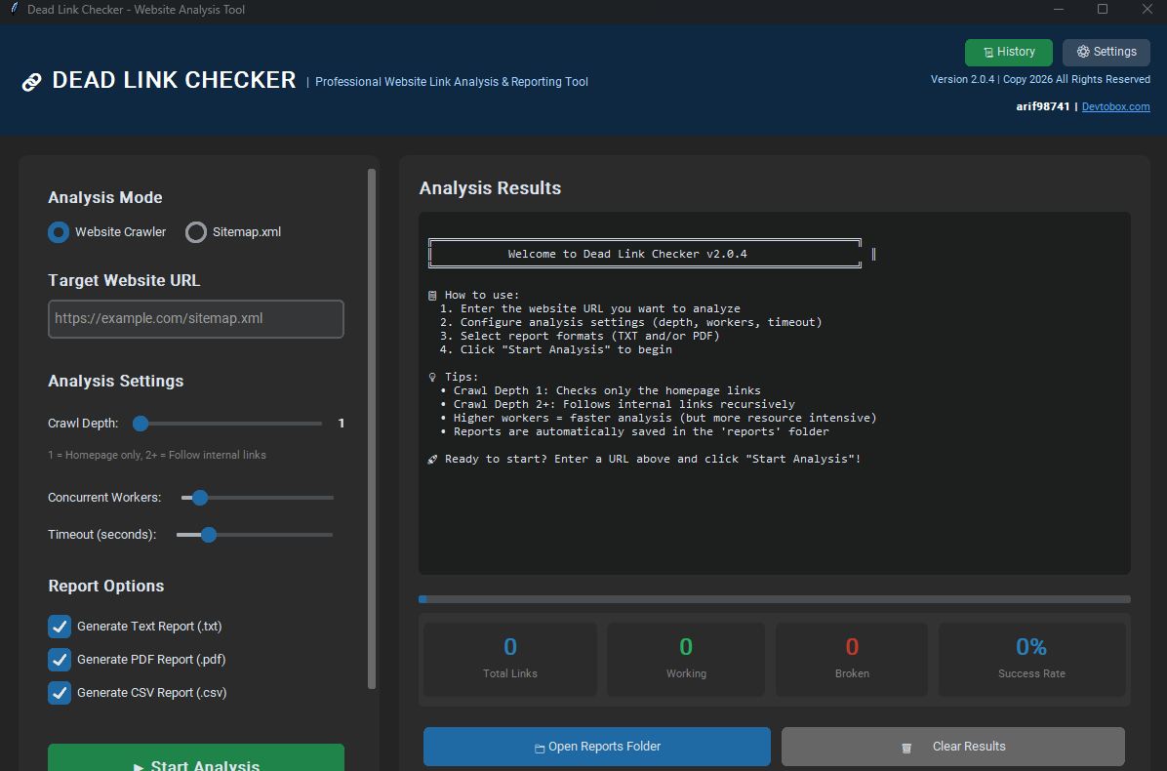Screen dimensions: 1167x771
Task: Click the Target Website URL input field
Action: click(x=195, y=319)
